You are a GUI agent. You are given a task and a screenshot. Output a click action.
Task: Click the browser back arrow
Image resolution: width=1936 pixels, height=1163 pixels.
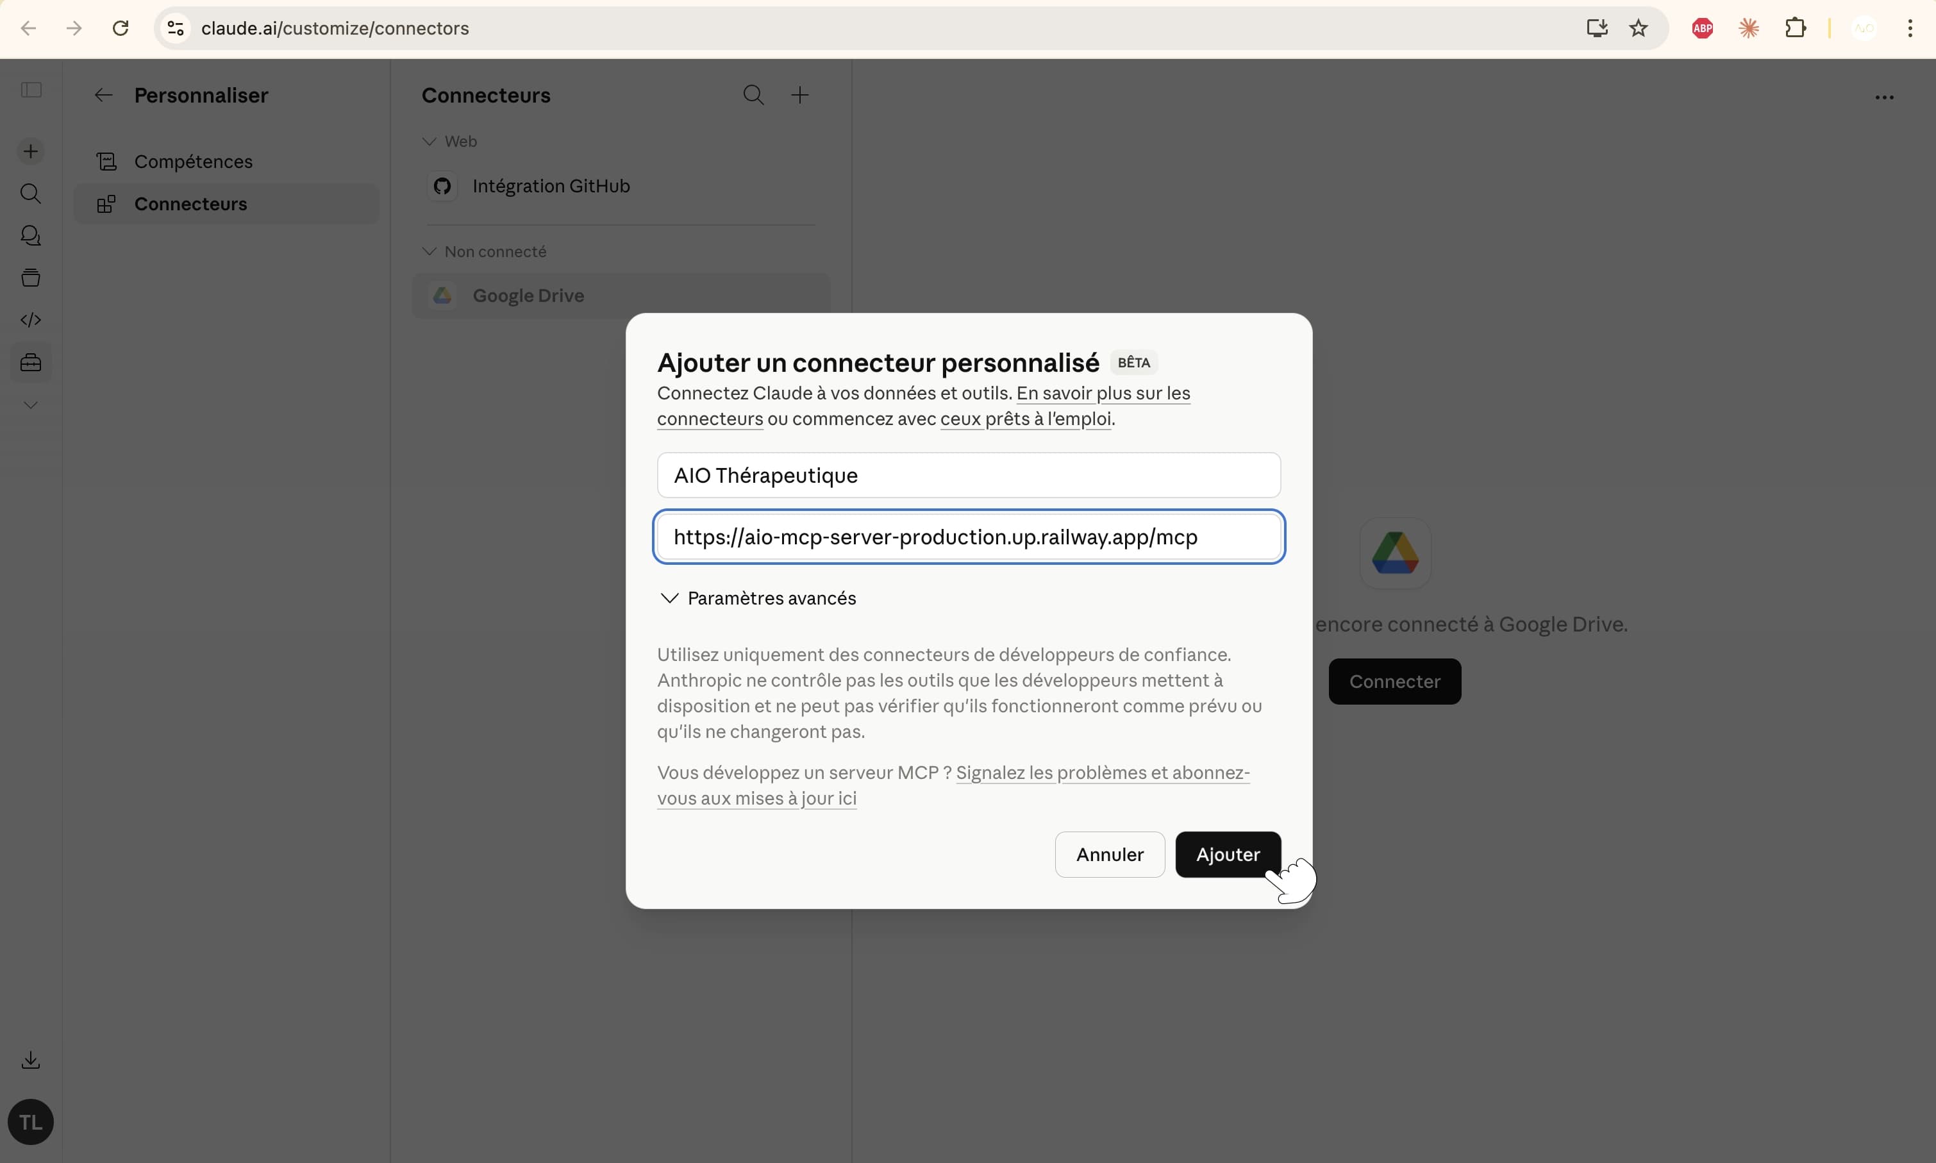coord(28,28)
